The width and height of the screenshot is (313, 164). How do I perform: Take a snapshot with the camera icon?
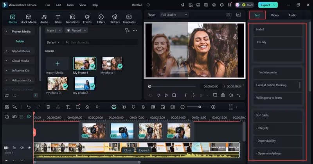coord(223,95)
